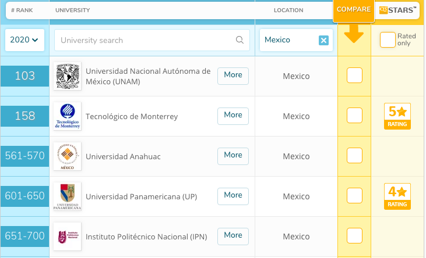Click Mexico location cell in UNAM row

coord(296,76)
